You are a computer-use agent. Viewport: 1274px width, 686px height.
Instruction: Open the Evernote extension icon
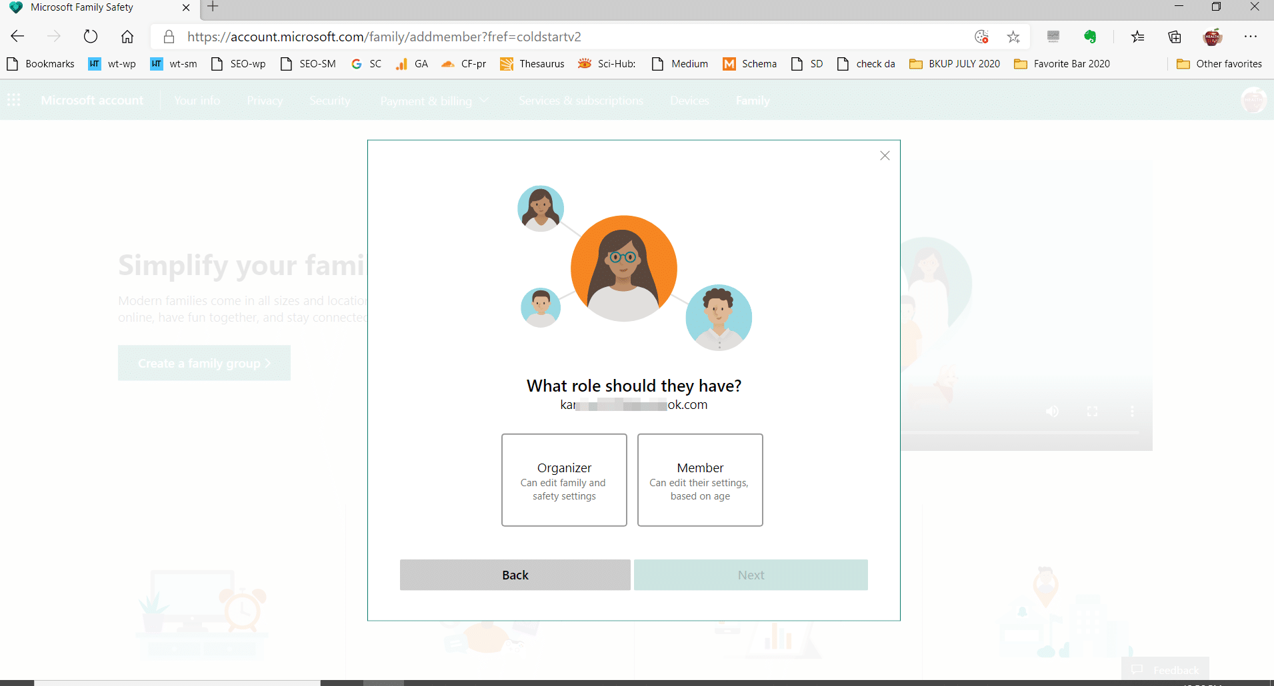coord(1090,37)
